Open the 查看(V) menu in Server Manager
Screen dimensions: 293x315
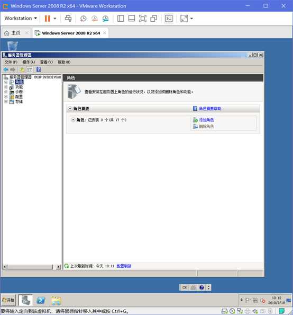click(47, 62)
